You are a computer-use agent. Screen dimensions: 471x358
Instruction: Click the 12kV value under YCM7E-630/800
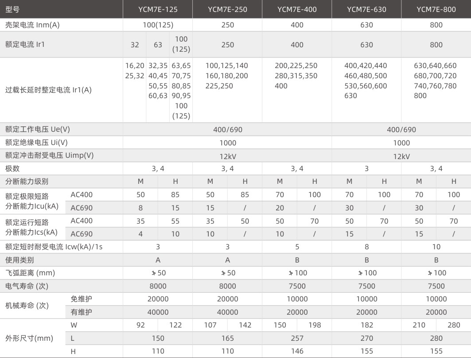[401, 157]
